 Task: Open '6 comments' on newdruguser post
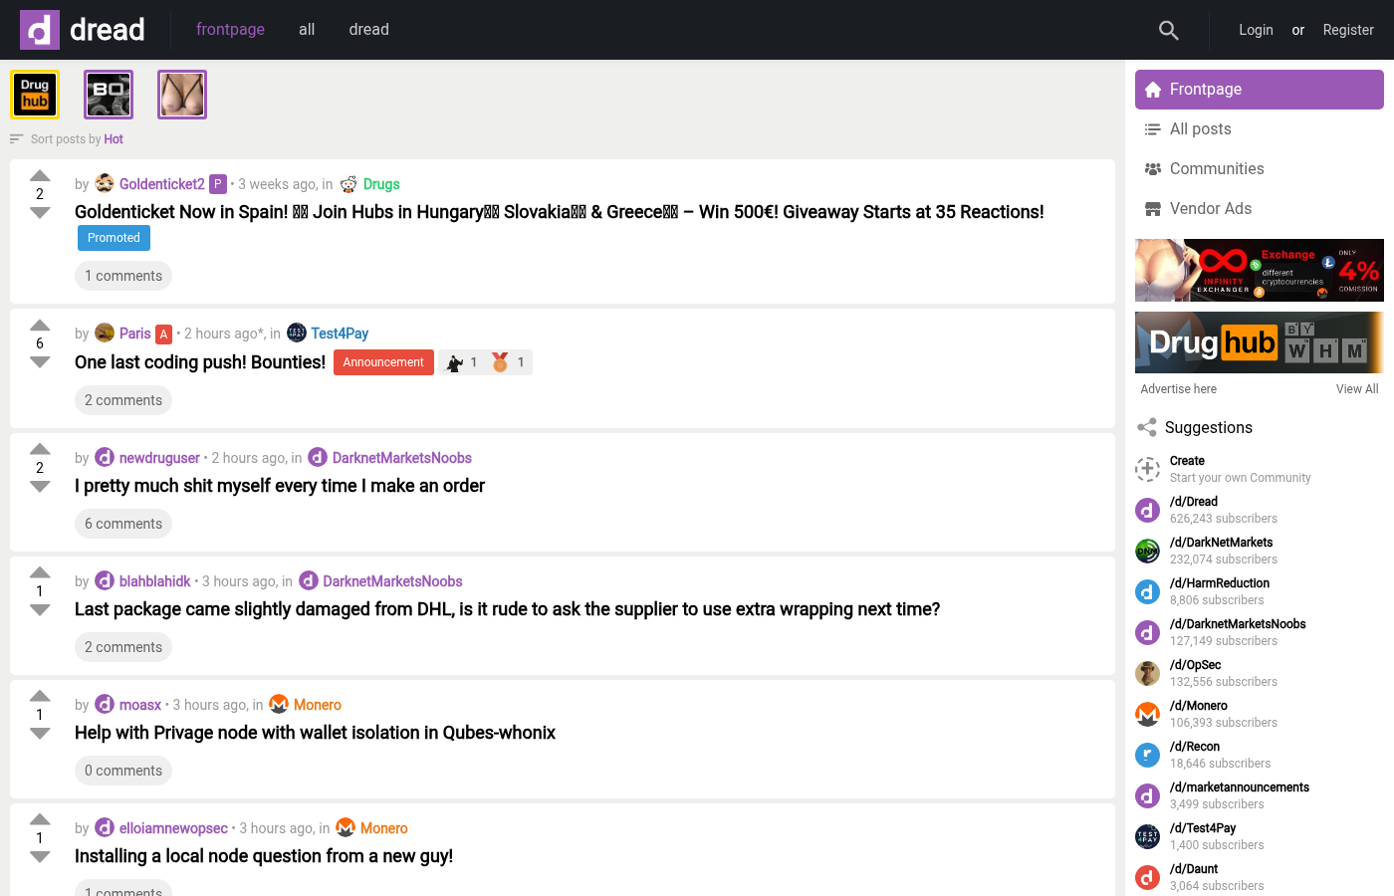click(123, 524)
